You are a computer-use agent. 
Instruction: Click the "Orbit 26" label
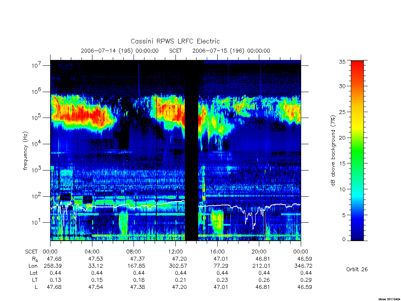click(x=357, y=269)
